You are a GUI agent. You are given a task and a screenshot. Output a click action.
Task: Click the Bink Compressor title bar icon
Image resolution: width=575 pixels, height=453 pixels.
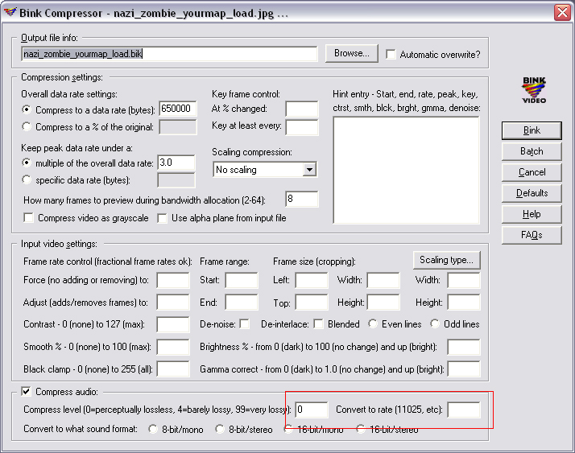10,12
